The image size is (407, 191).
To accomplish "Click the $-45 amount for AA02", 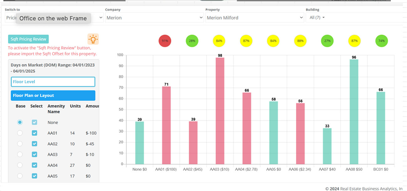I will coord(90,144).
